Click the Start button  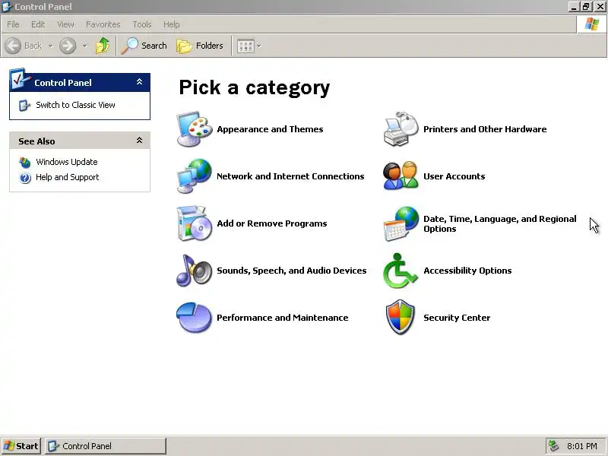click(21, 446)
